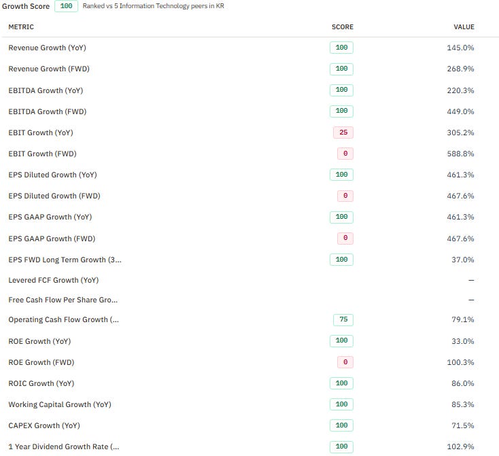
Task: Select the ROIC Growth (YoY) metric
Action: [41, 383]
